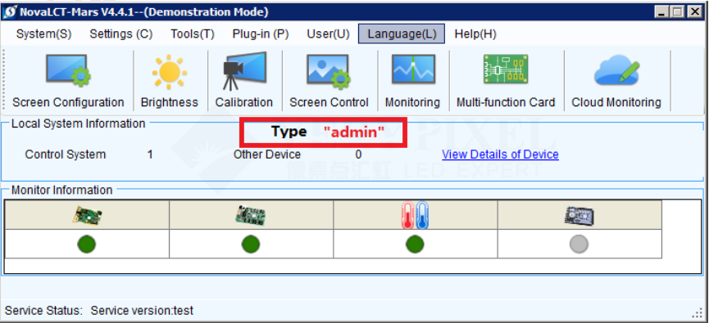Click the Monitor Information group title
The width and height of the screenshot is (709, 323).
pyautogui.click(x=62, y=190)
